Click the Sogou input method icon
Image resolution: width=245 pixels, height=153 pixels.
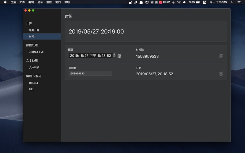[204, 2]
